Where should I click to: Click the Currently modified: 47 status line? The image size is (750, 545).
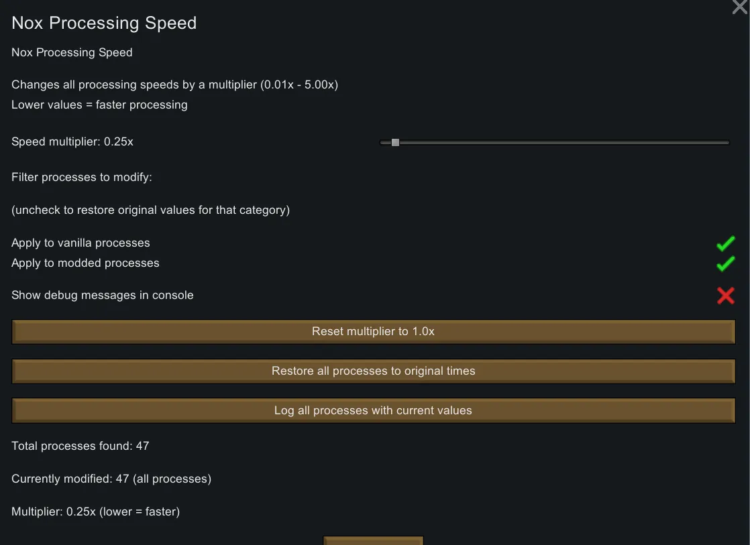(111, 479)
